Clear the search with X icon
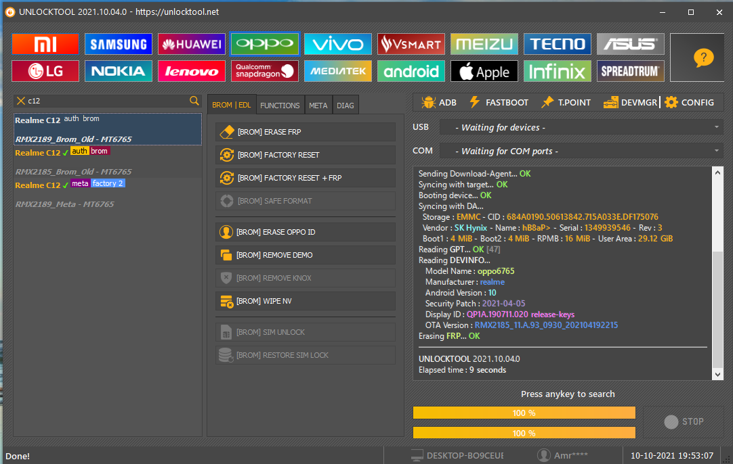733x464 pixels. pos(20,101)
